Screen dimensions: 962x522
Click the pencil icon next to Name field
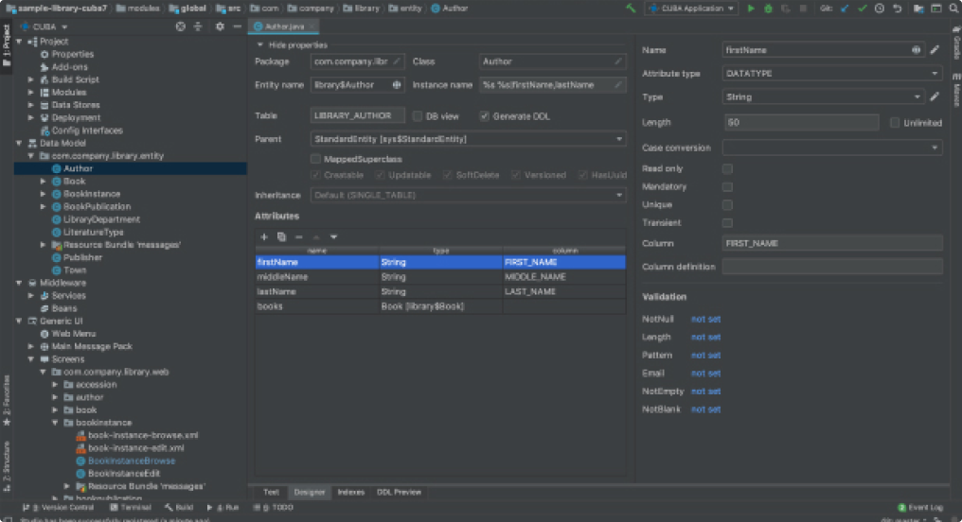tap(935, 49)
